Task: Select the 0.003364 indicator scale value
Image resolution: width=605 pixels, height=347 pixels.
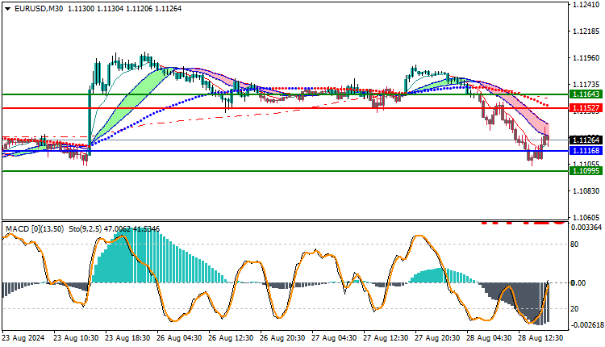Action: click(587, 228)
